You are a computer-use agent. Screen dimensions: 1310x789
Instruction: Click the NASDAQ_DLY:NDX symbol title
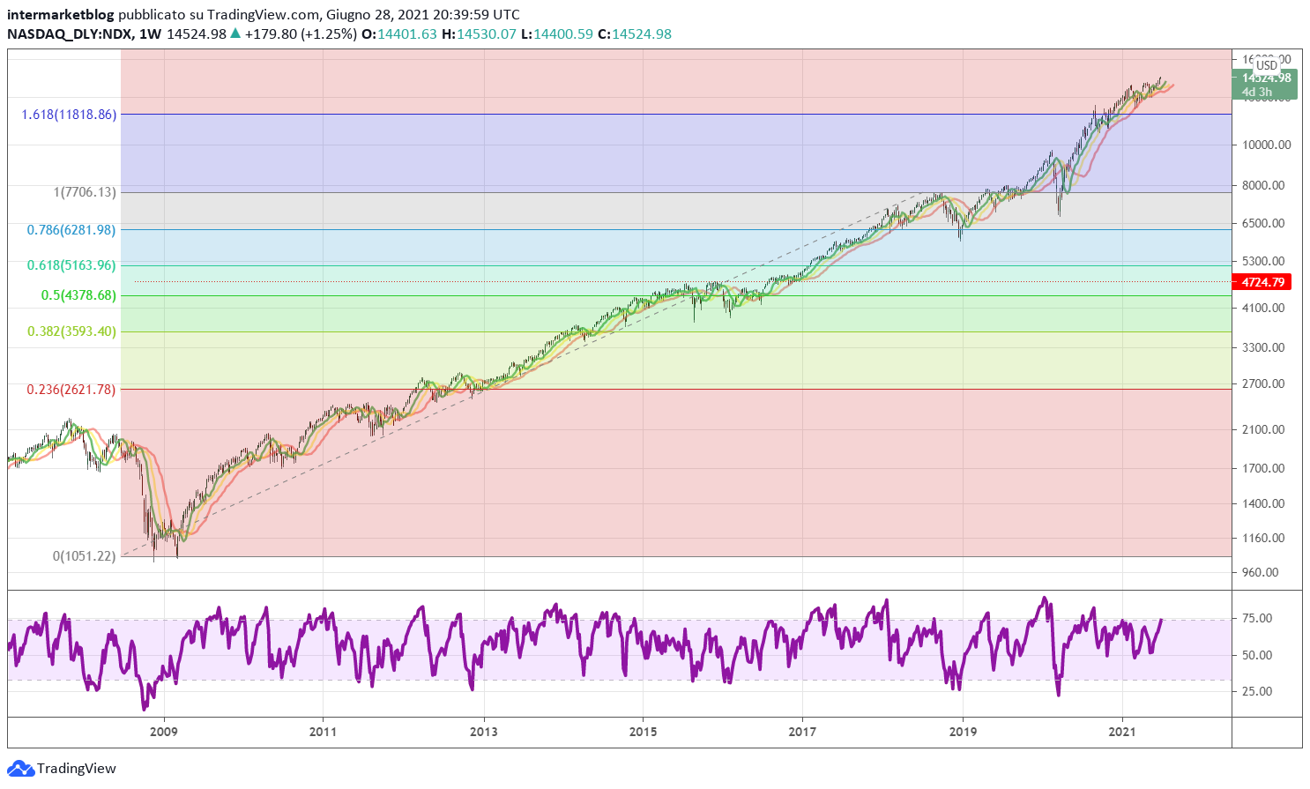pos(70,33)
